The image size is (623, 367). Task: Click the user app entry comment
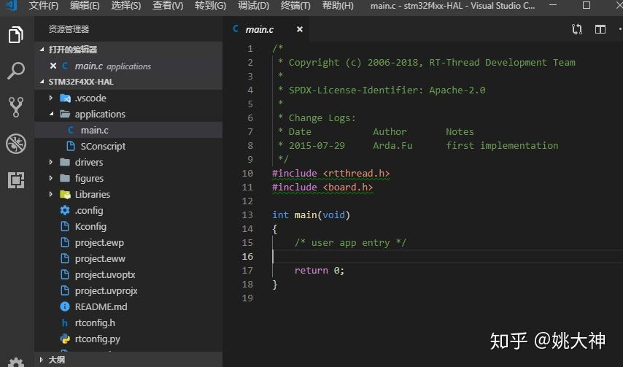[x=350, y=243]
